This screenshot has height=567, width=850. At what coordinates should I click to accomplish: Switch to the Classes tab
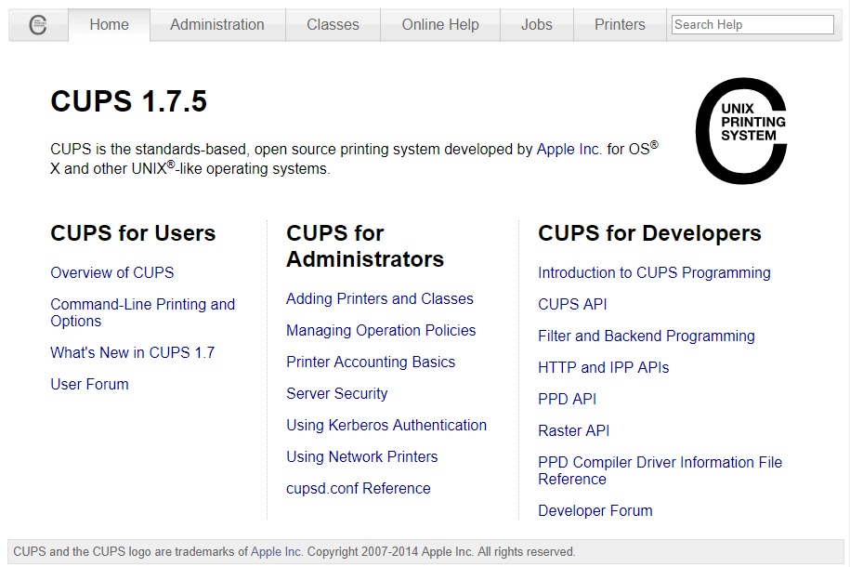[x=333, y=25]
